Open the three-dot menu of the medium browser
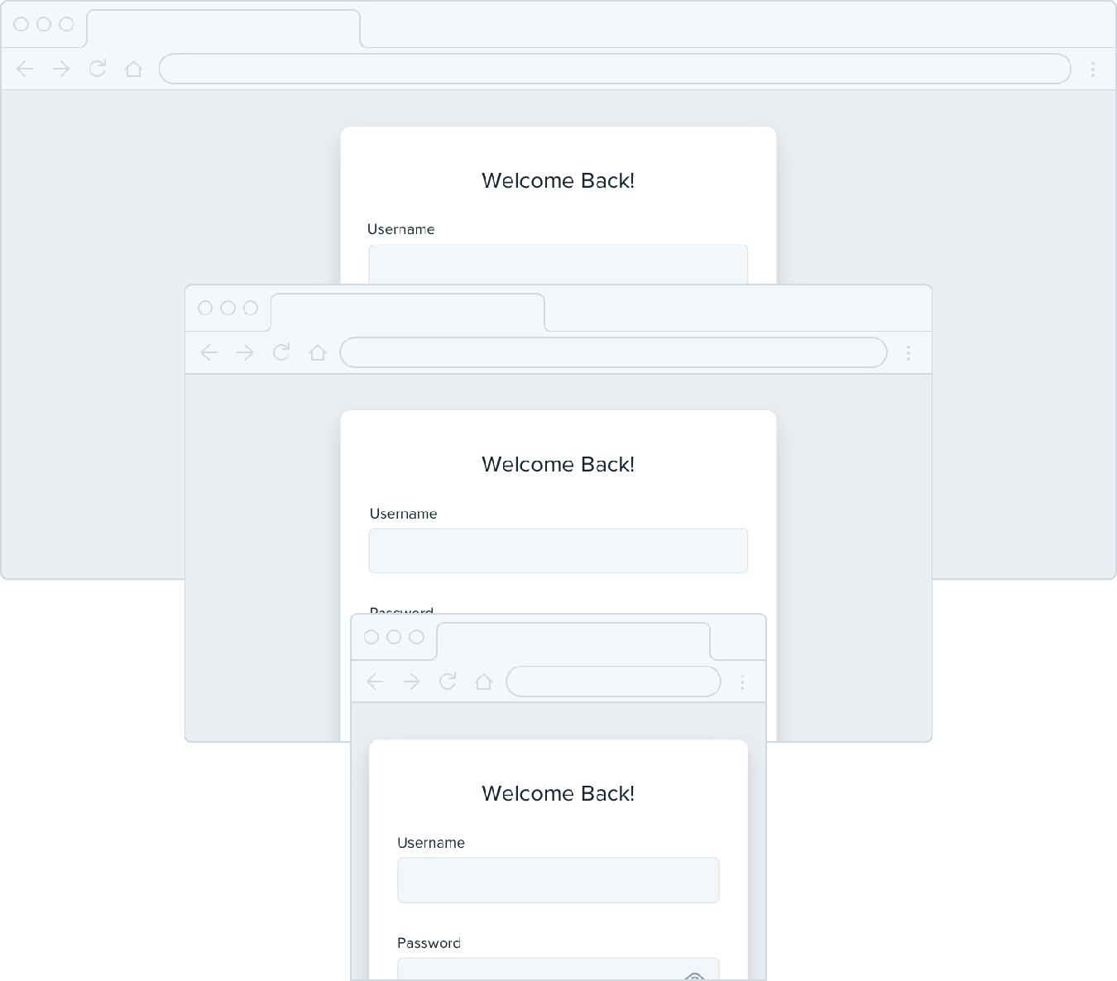This screenshot has height=981, width=1117. [x=908, y=353]
